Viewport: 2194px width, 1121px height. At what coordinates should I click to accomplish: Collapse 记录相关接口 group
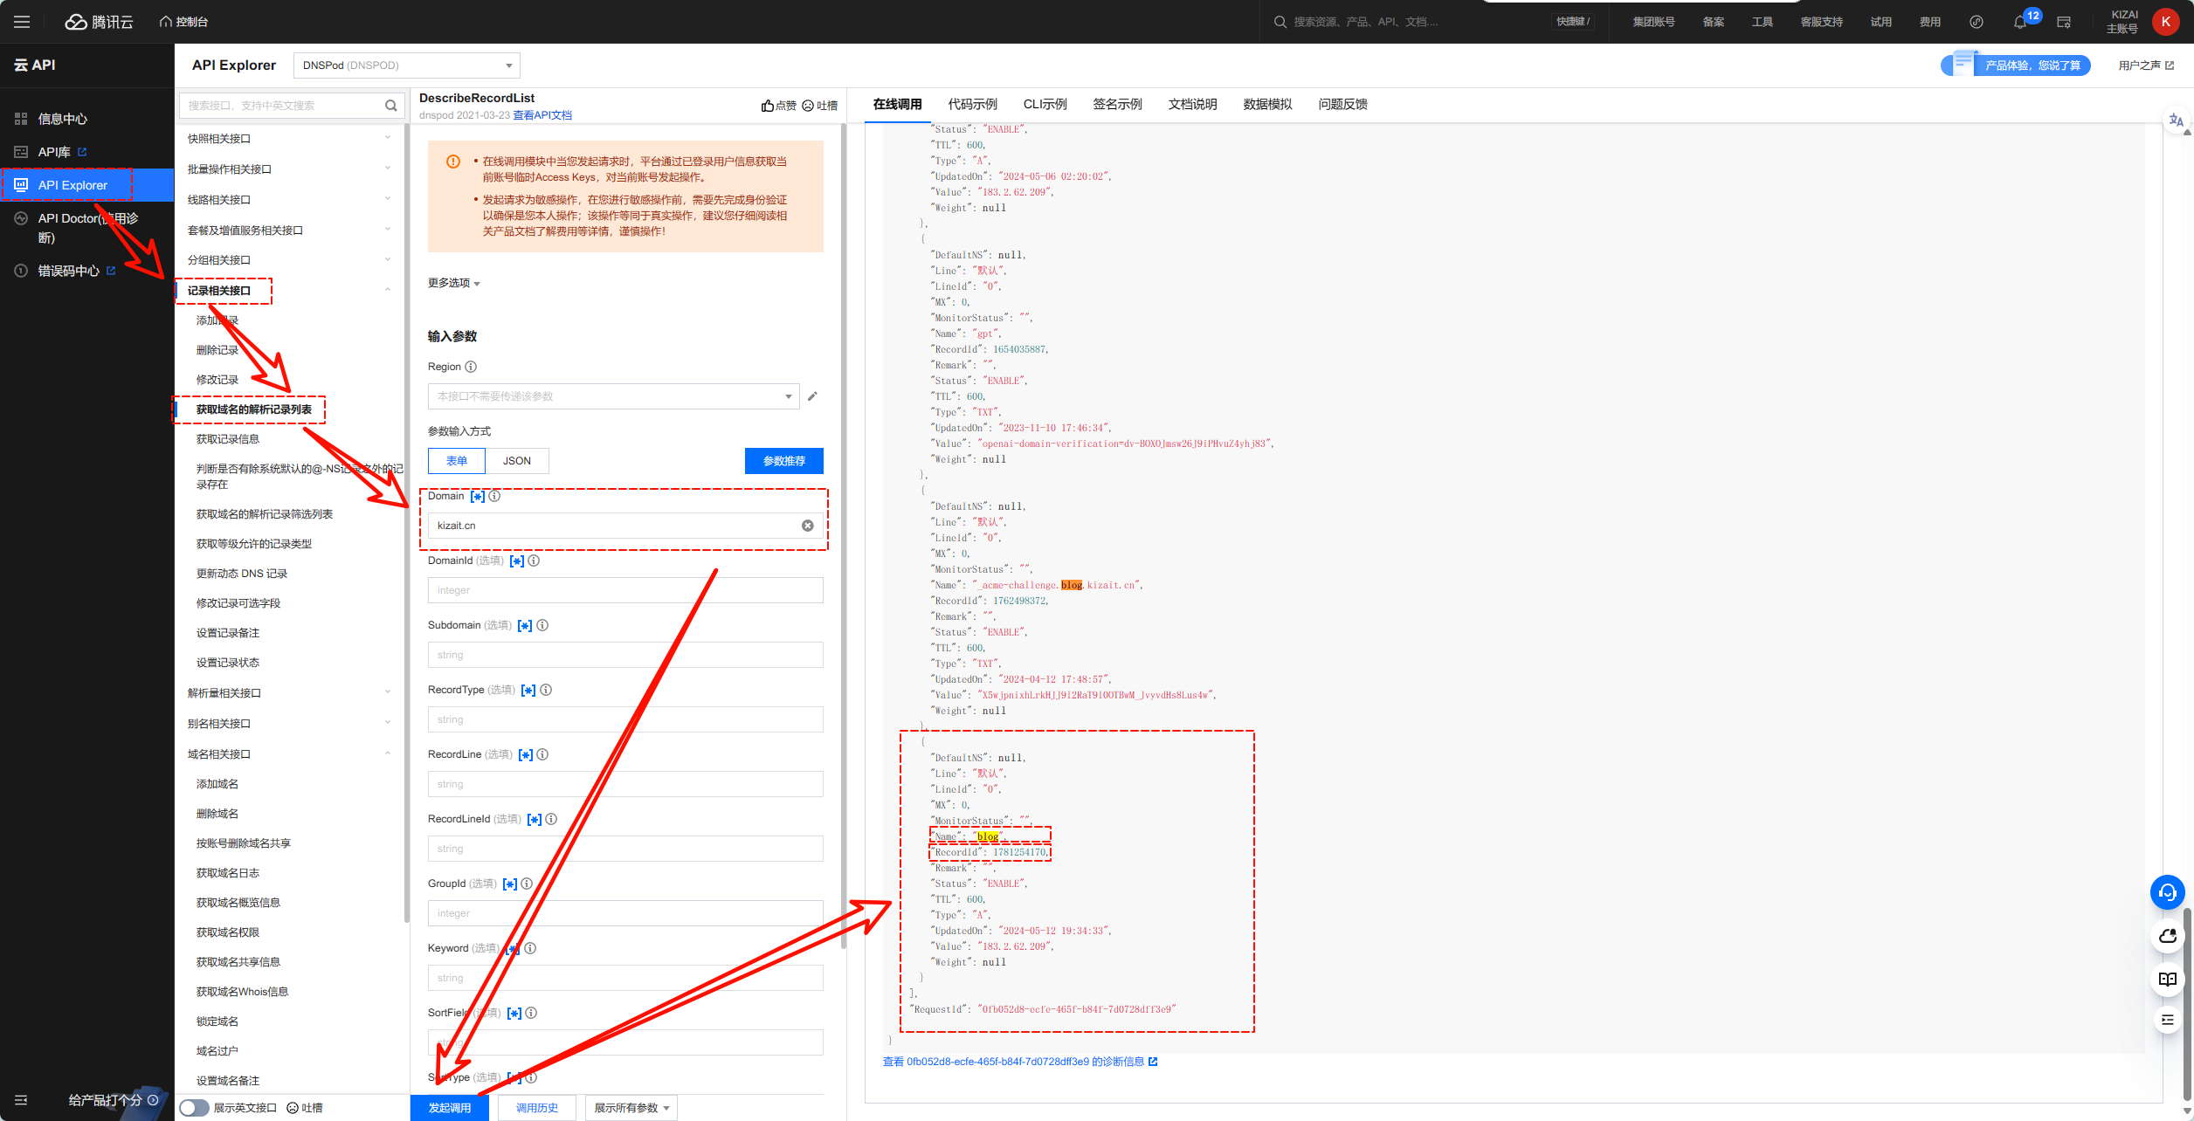tap(289, 291)
